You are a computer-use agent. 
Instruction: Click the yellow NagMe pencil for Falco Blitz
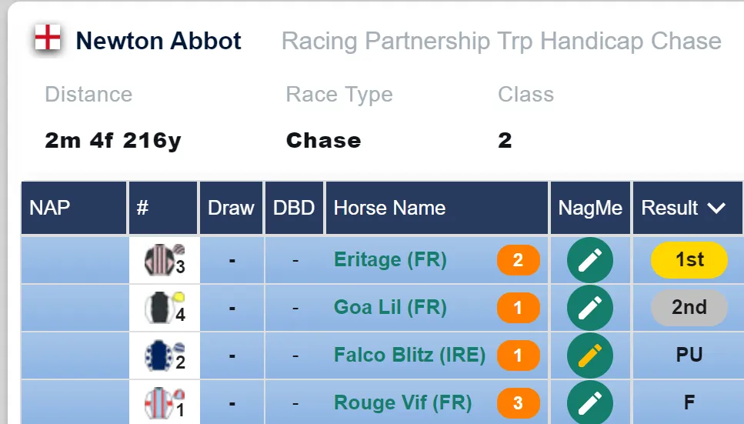[x=590, y=356]
